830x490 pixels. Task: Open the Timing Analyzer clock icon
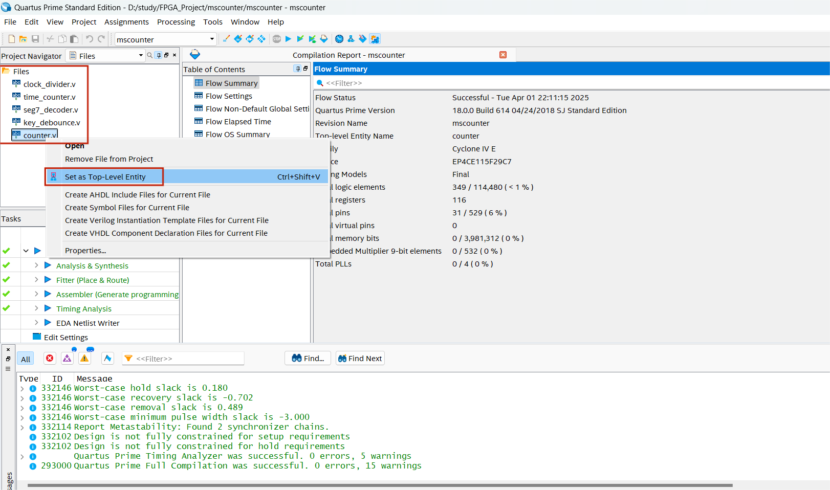(x=339, y=39)
